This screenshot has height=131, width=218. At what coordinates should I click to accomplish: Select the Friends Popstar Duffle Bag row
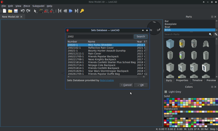(x=106, y=74)
